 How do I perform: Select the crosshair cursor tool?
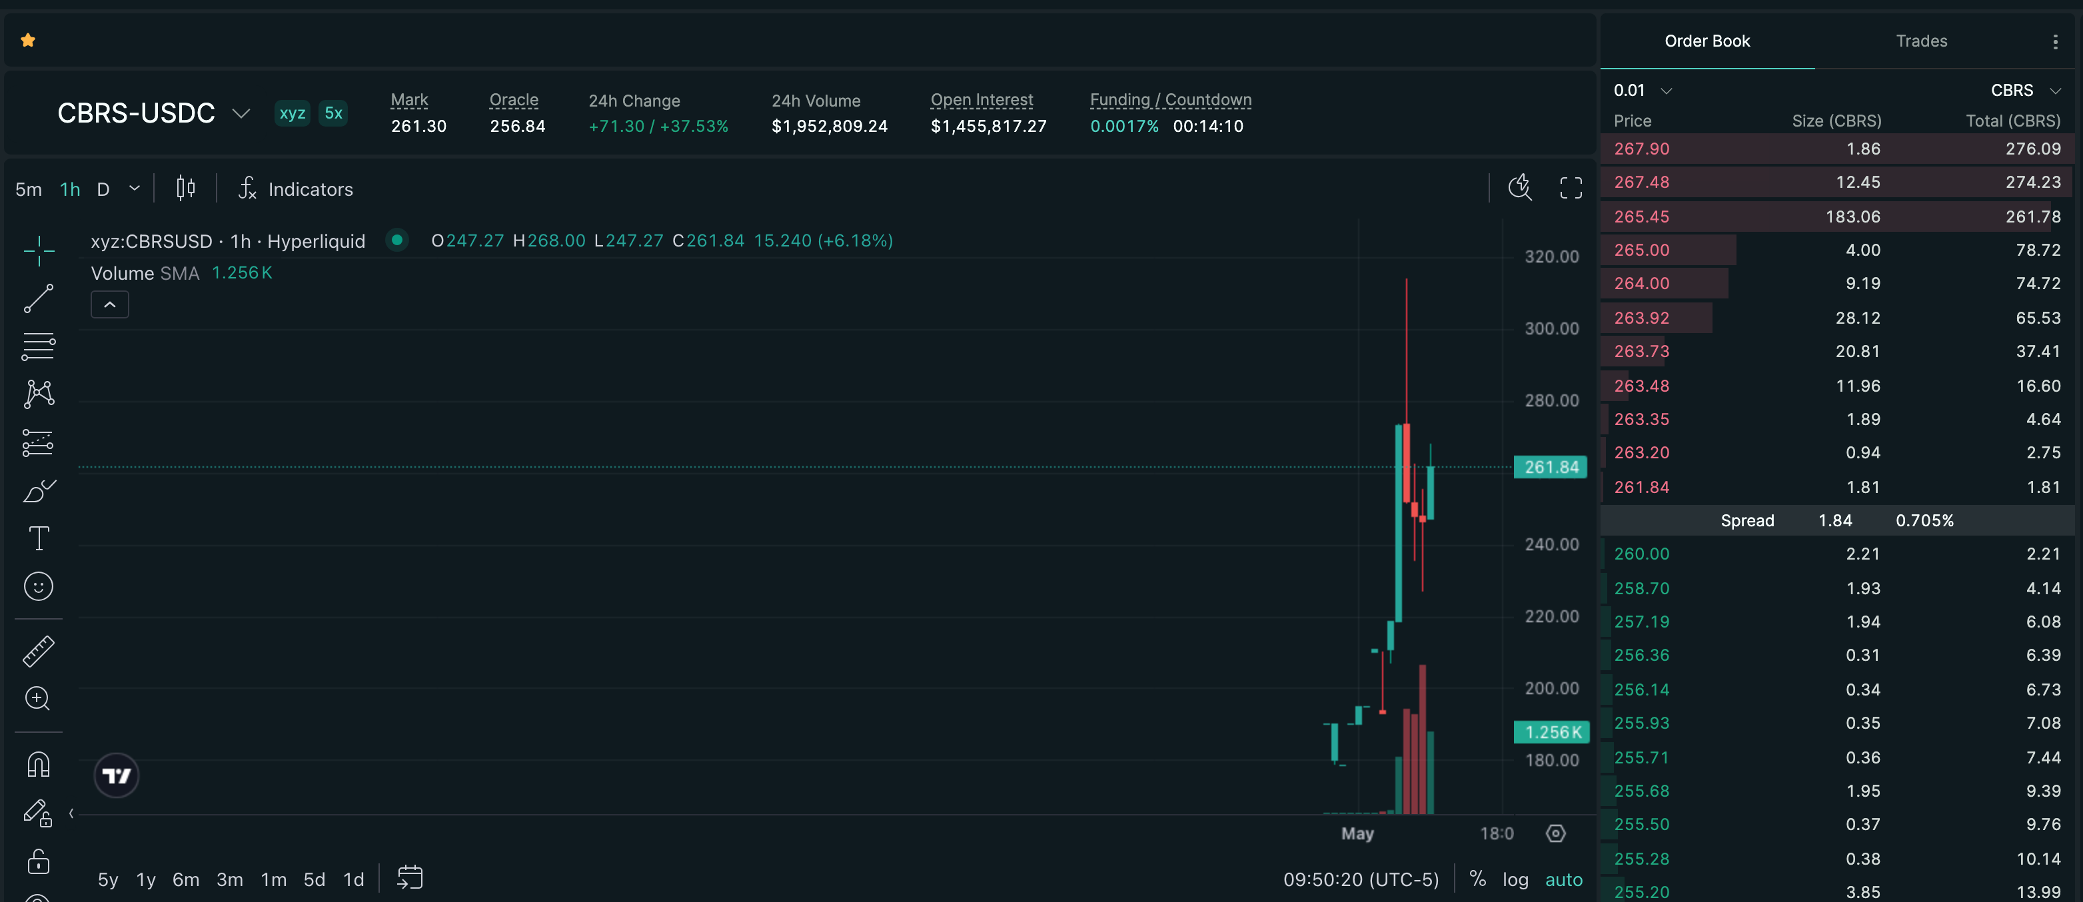39,251
